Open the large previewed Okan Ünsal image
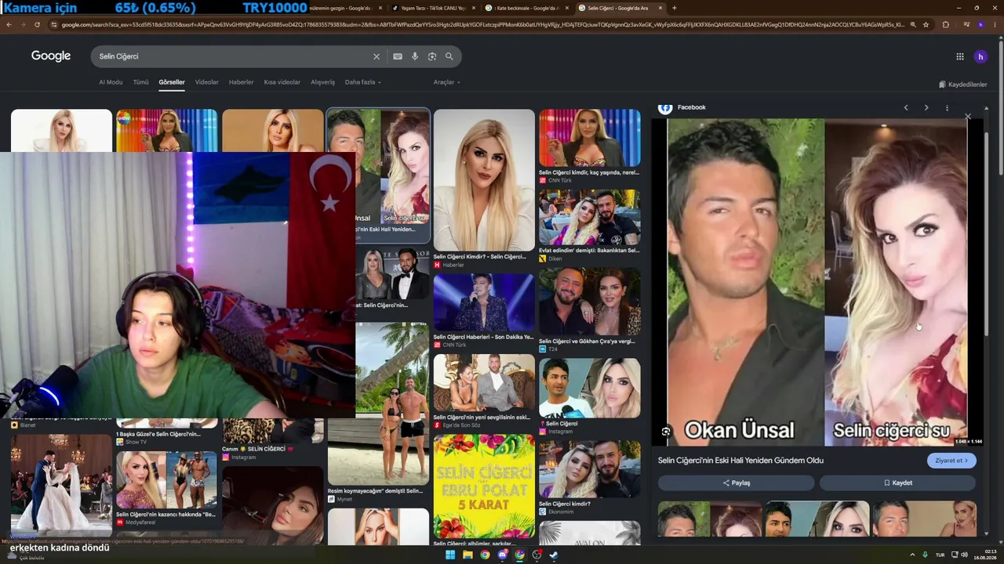Image resolution: width=1004 pixels, height=564 pixels. [817, 282]
